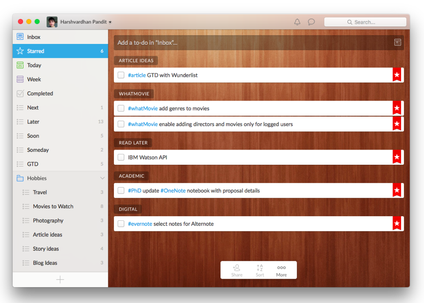Click the #evernote hashtag link
Screen dimensions: 424x303
pos(140,224)
